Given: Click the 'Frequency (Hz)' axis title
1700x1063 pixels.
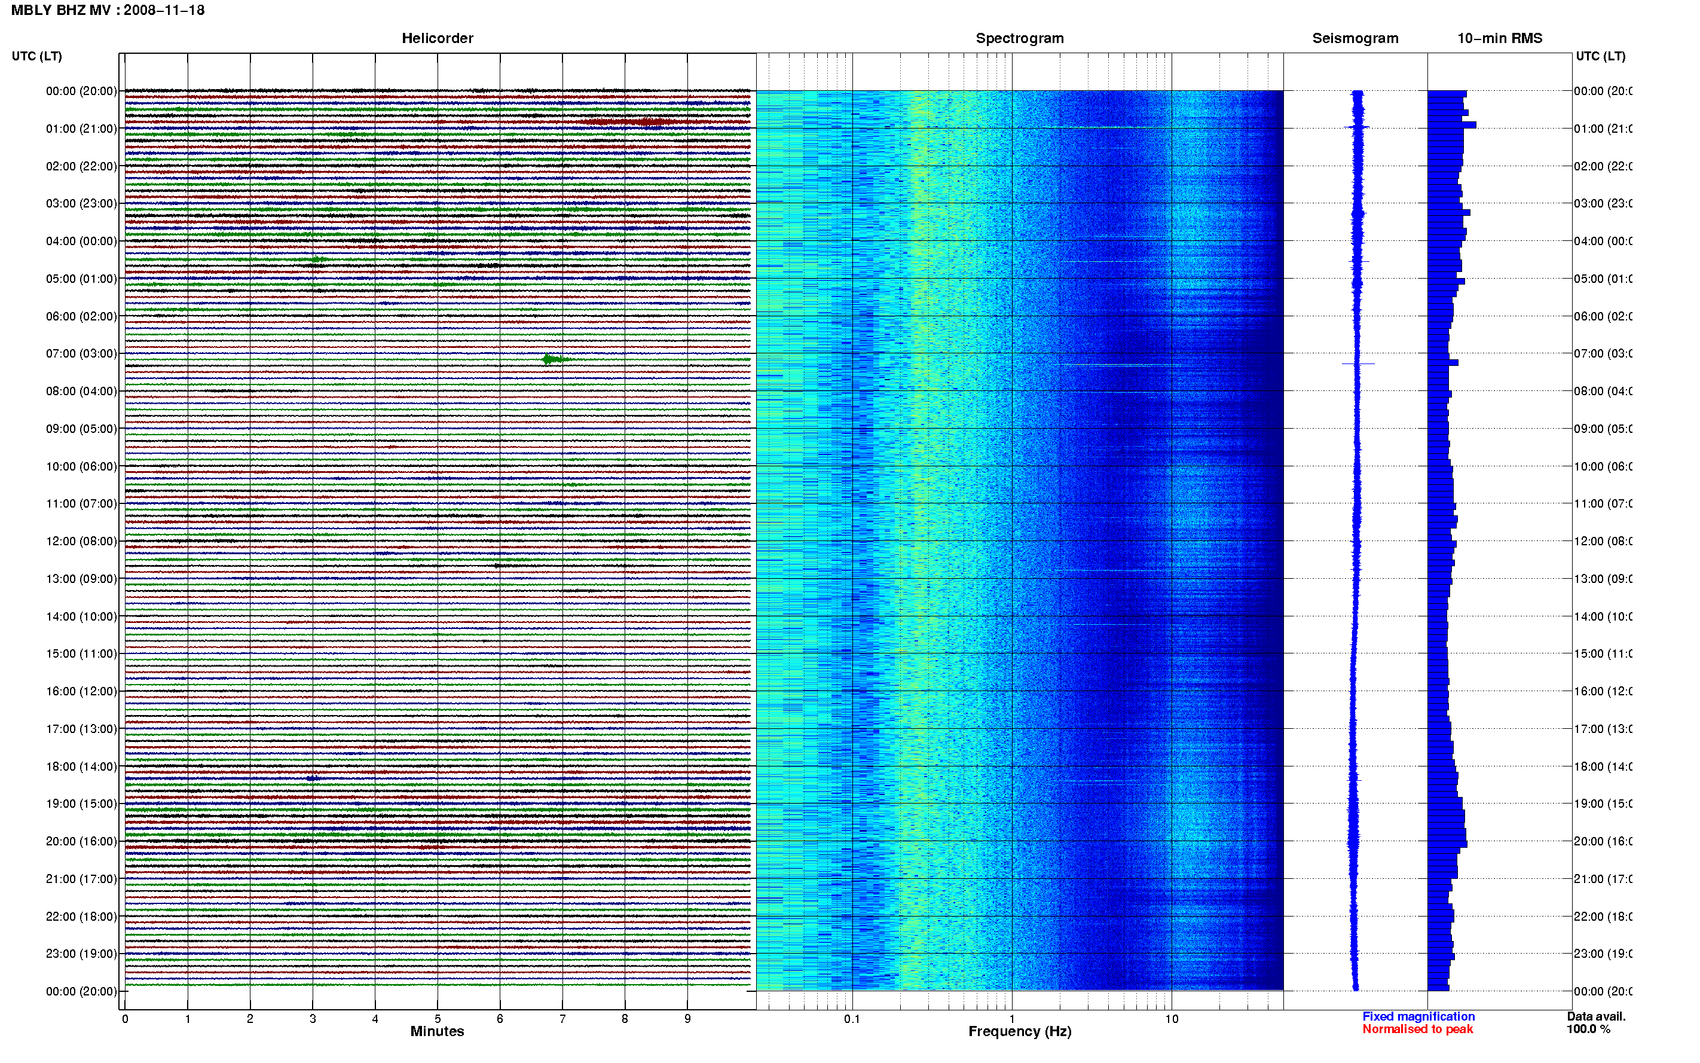Looking at the screenshot, I should tap(1020, 1032).
